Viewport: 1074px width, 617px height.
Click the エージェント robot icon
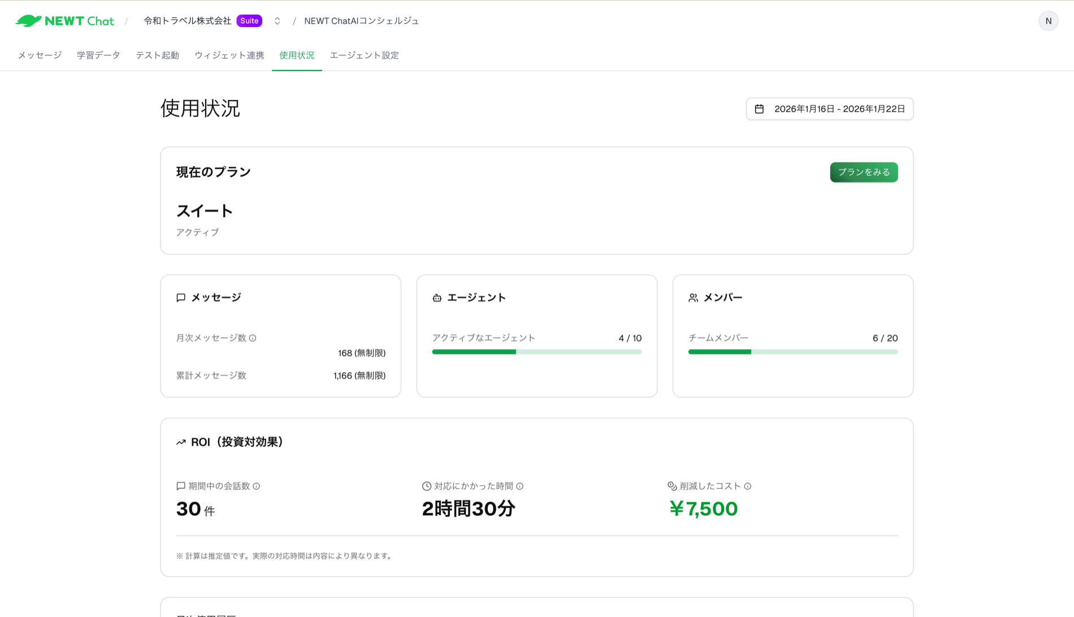pyautogui.click(x=436, y=297)
